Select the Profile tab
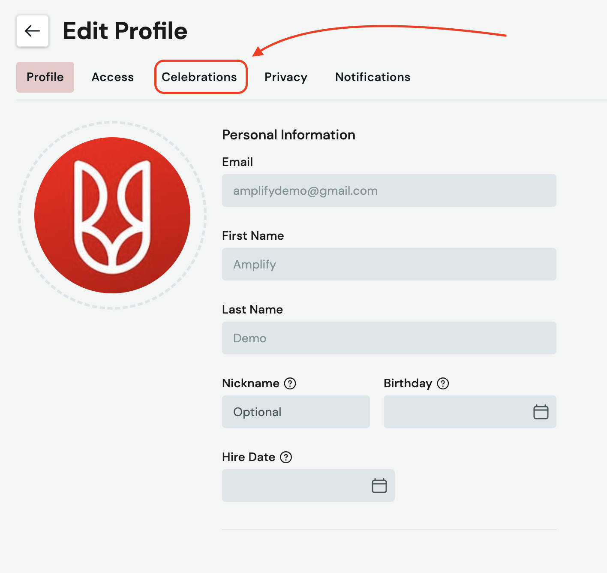 point(45,77)
